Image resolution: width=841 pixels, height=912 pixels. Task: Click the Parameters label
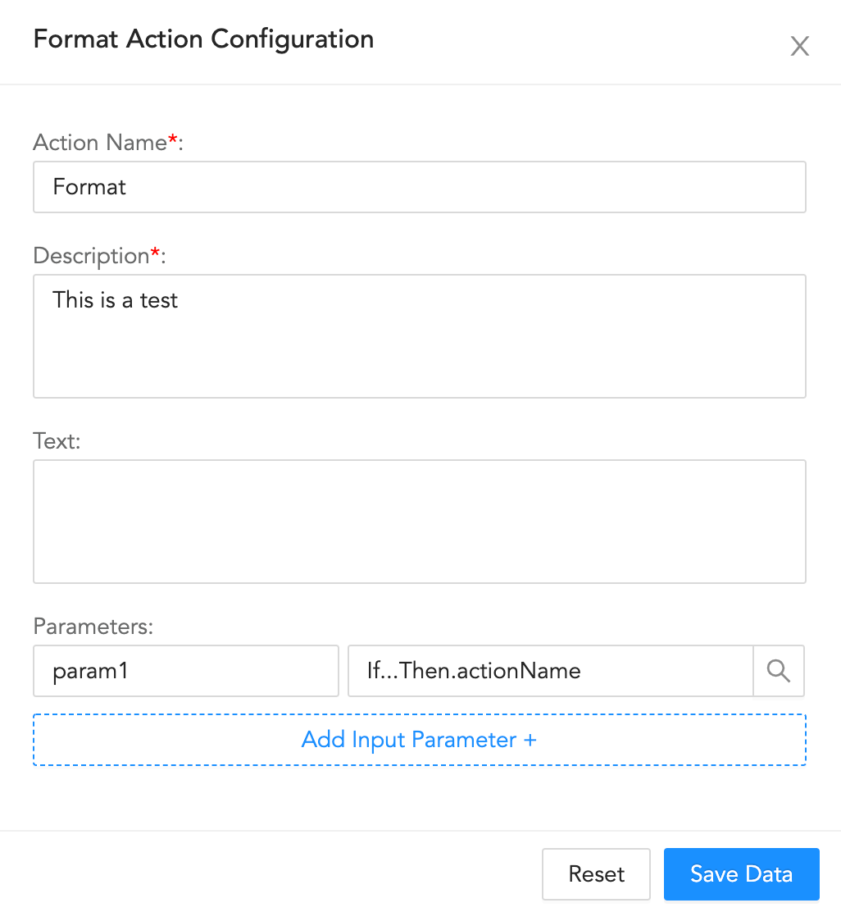(93, 627)
